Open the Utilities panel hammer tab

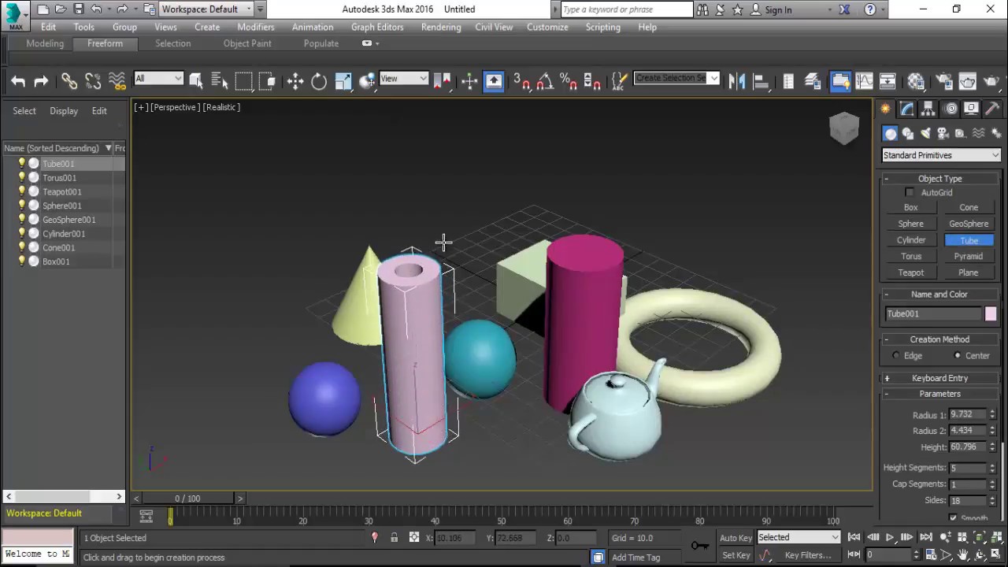point(994,109)
